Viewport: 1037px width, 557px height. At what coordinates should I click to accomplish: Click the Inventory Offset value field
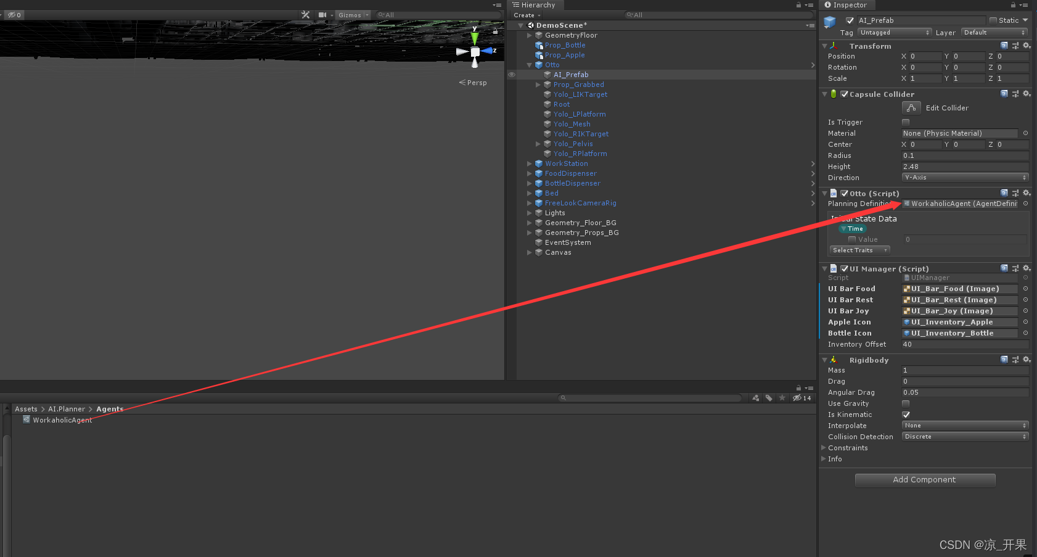[965, 344]
